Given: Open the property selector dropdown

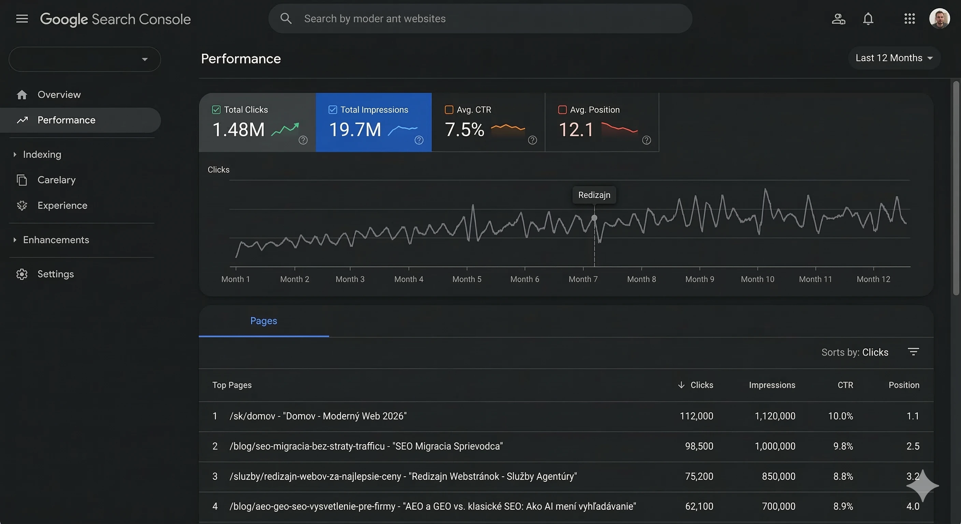Looking at the screenshot, I should pos(85,59).
